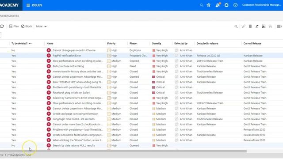Sort by the To be deleted? column header
The width and height of the screenshot is (283, 159).
click(x=19, y=43)
